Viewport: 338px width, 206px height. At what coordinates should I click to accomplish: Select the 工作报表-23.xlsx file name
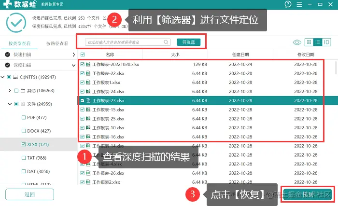[x=108, y=100]
